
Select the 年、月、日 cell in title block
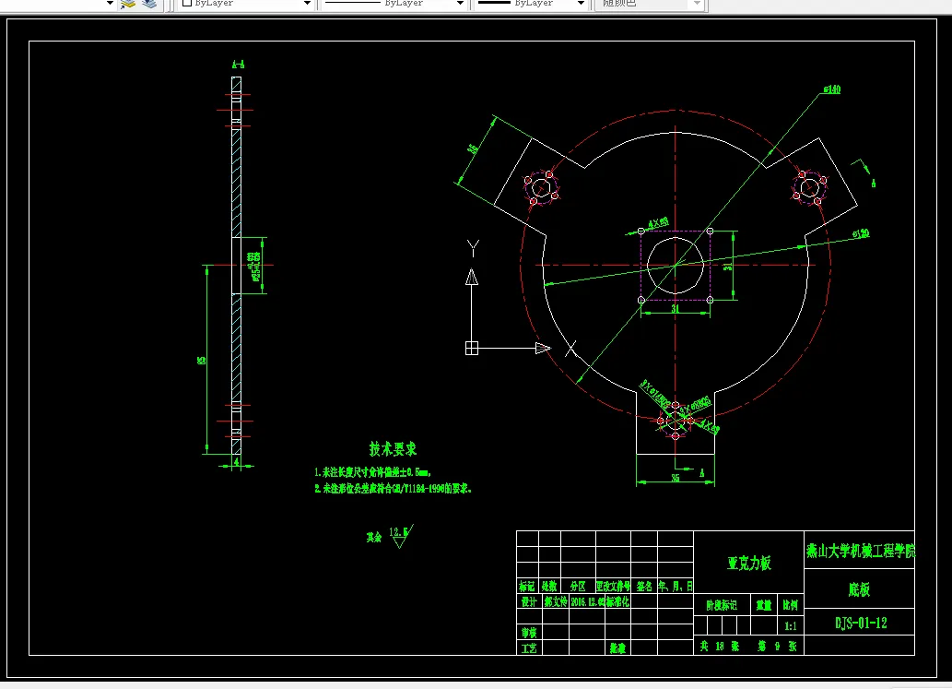pos(676,587)
